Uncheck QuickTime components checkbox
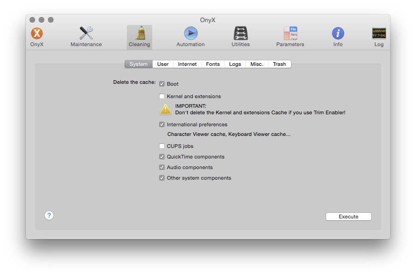 [x=162, y=157]
